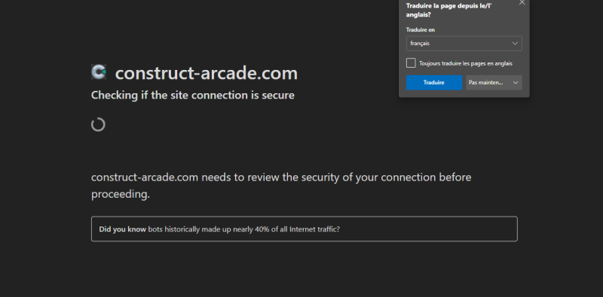Click the Did you know fact box

click(x=305, y=229)
